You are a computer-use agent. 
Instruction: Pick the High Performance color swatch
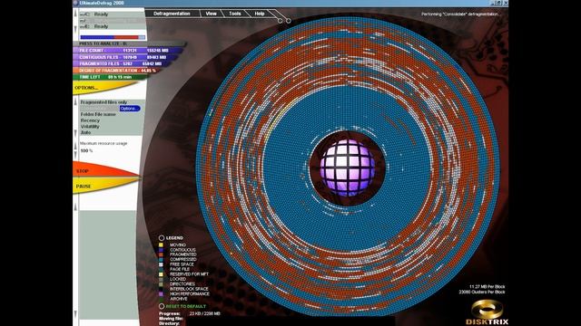pos(161,293)
